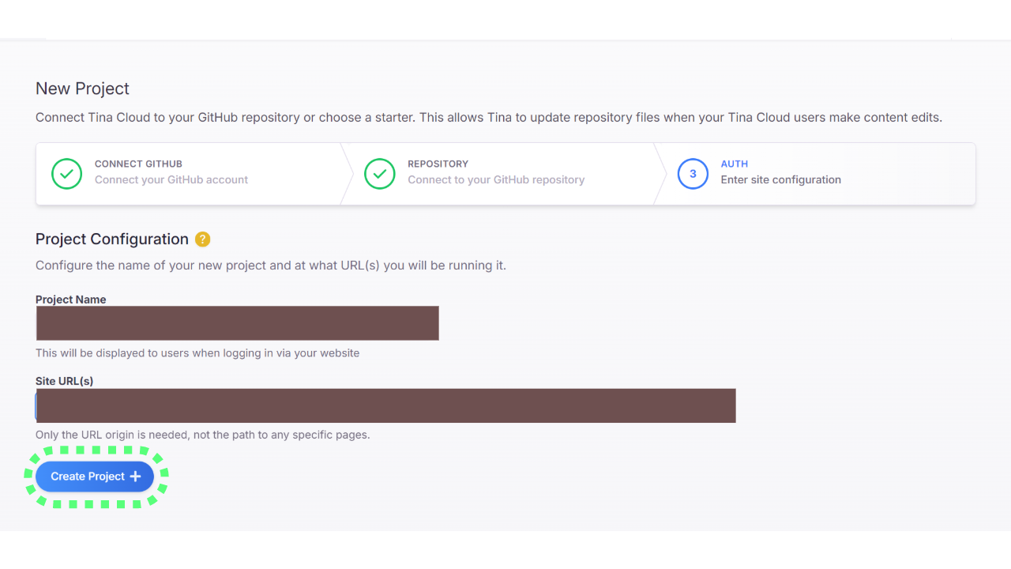Image resolution: width=1011 pixels, height=569 pixels.
Task: Click the plus icon inside Create Project
Action: click(135, 477)
